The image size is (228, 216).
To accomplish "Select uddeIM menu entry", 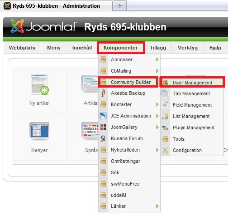I will pos(129,195).
